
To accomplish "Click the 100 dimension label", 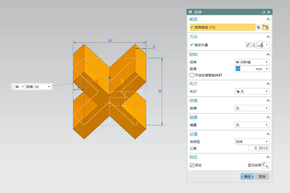I will (x=110, y=41).
